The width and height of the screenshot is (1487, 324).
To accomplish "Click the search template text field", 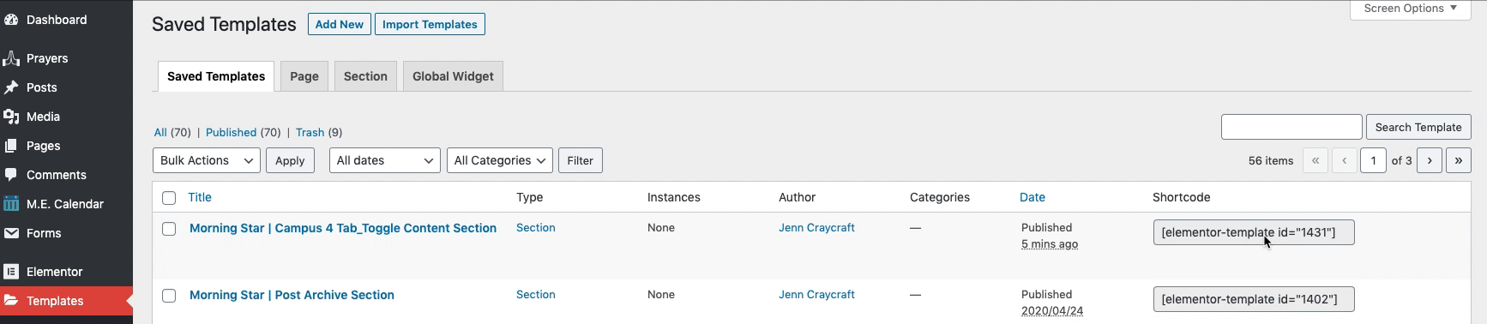I will point(1291,127).
